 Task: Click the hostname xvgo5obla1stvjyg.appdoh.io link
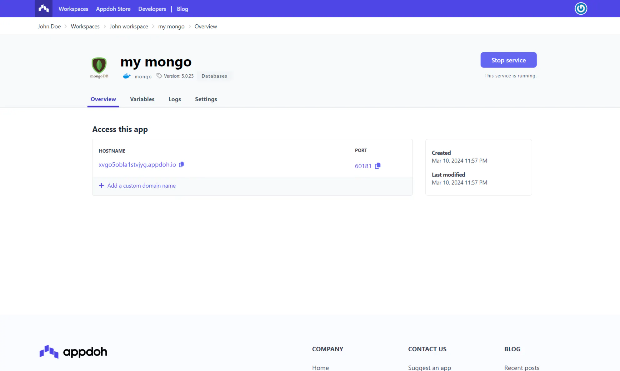click(137, 165)
